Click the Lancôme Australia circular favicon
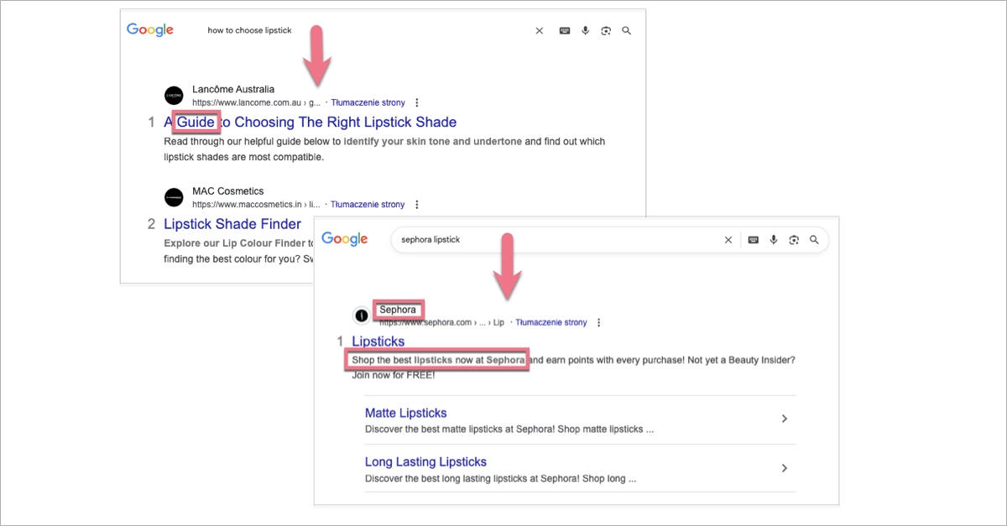1007x526 pixels. tap(174, 95)
